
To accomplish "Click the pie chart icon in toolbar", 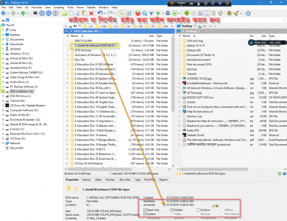I will pos(138,13).
